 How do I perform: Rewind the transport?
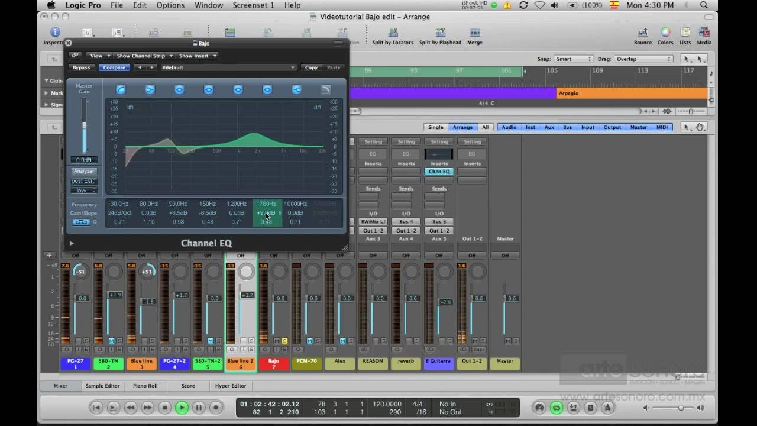pos(131,407)
